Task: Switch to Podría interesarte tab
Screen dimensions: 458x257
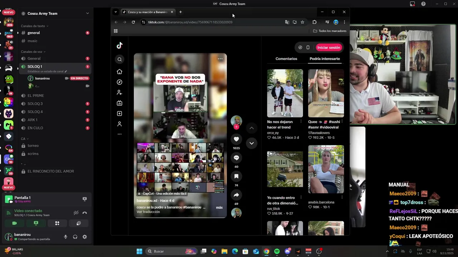Action: click(x=325, y=59)
